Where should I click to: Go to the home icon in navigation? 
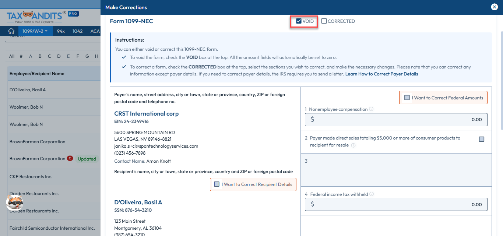click(x=11, y=31)
